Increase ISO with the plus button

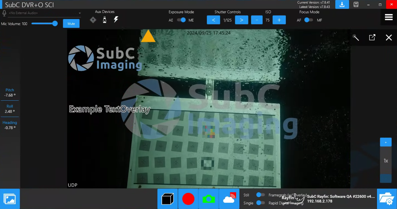(x=279, y=20)
